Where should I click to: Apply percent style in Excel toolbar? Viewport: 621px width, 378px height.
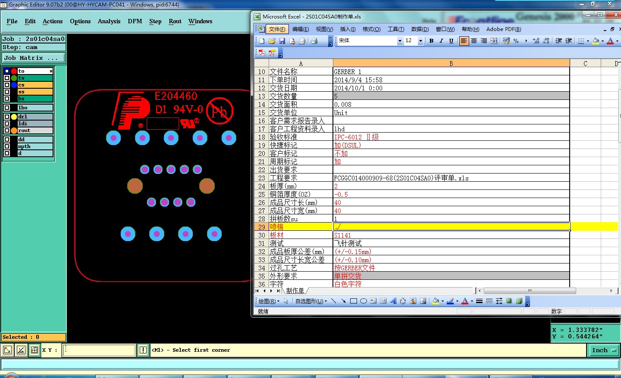pos(516,41)
